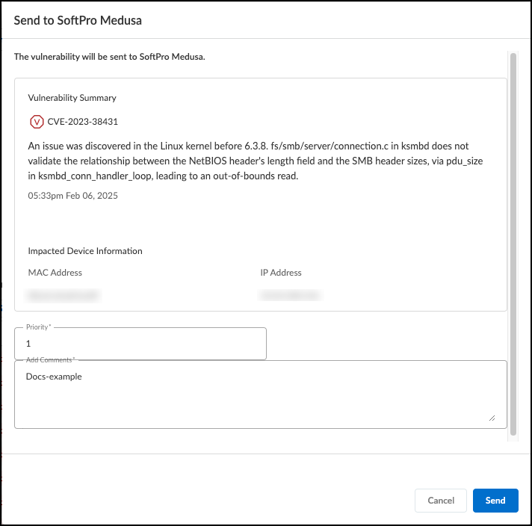Click the IP Address column label
Viewport: 532px width, 526px height.
[x=281, y=273]
